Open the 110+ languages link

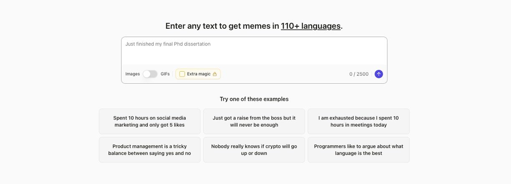pos(311,26)
